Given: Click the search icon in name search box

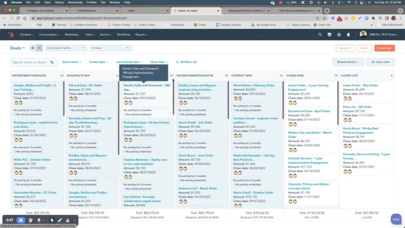Looking at the screenshot, I should [x=52, y=62].
